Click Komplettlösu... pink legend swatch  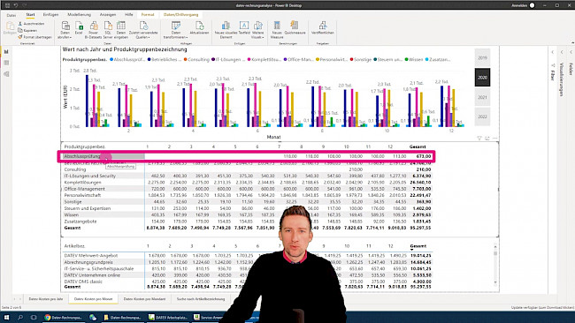[x=249, y=59]
